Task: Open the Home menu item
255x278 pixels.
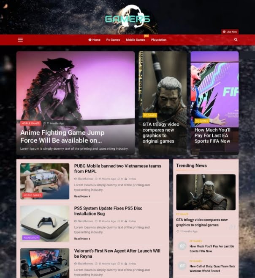Action: (94, 40)
